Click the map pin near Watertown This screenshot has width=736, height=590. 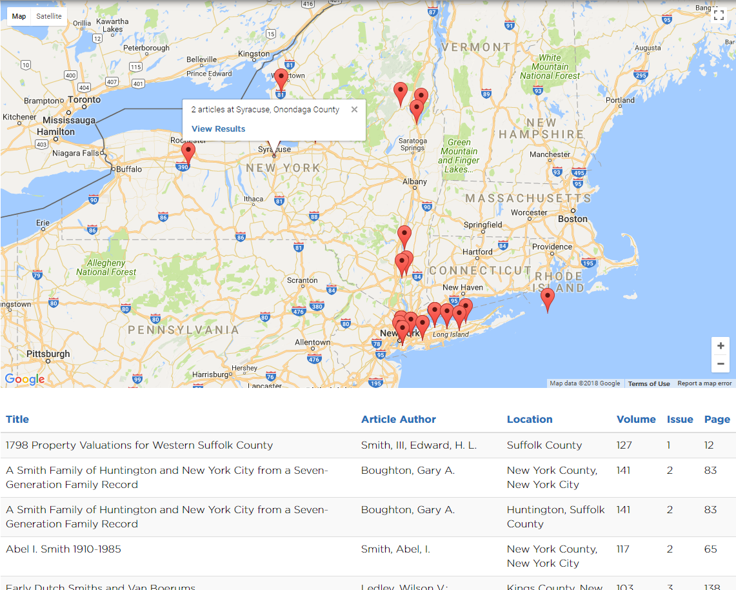tap(281, 79)
